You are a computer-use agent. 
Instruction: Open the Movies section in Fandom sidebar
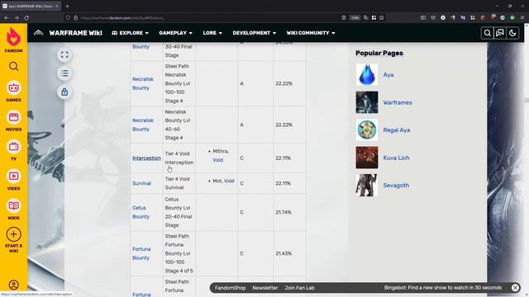point(13,121)
